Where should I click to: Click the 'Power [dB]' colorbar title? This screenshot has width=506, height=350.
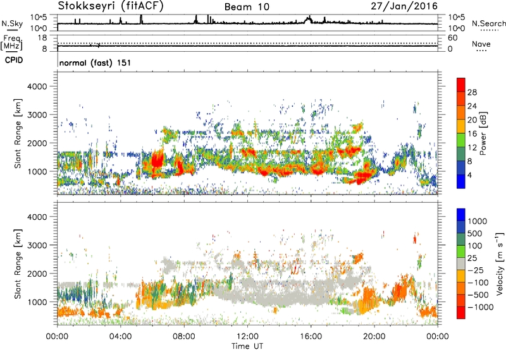(x=483, y=133)
